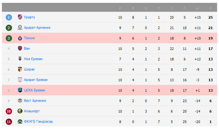This screenshot has width=219, height=129.
Task: Go to the Ноа Ереван page
Action: point(33,59)
